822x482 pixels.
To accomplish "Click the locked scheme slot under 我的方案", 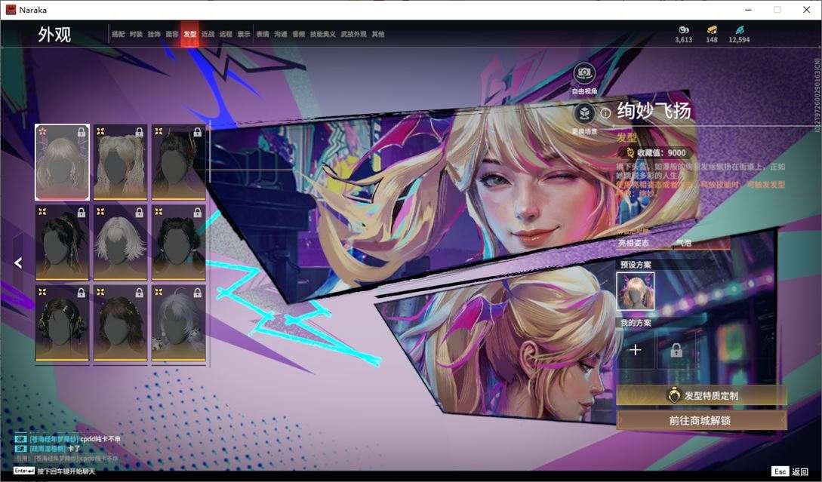I will coord(676,349).
